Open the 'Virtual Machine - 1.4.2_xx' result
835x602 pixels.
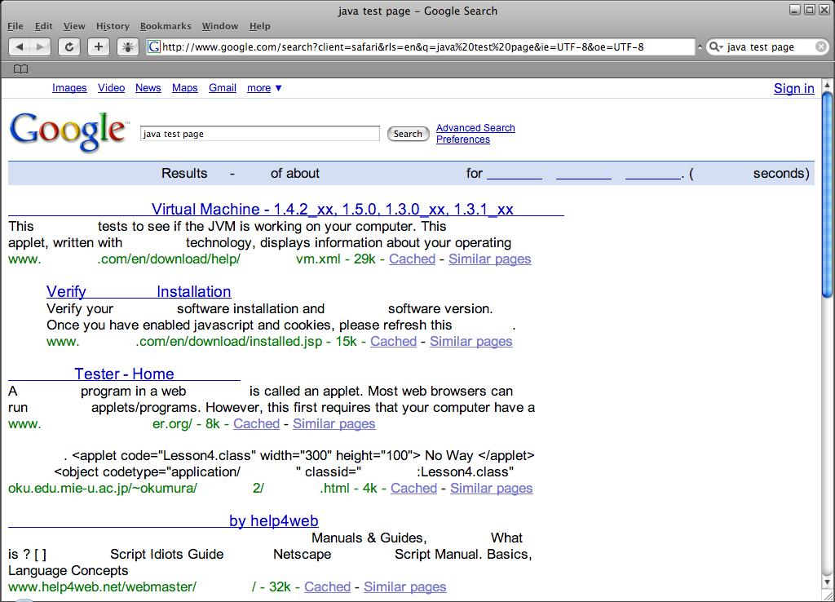286,209
